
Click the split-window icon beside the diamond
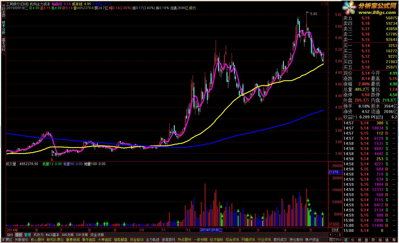pos(325,4)
